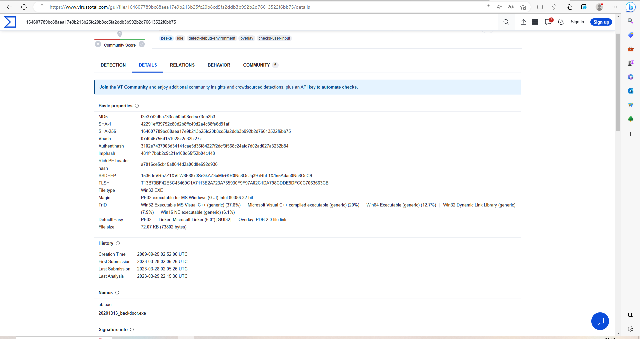Click the Join the VT Community link
Screen dimensions: 640x339
click(x=124, y=87)
